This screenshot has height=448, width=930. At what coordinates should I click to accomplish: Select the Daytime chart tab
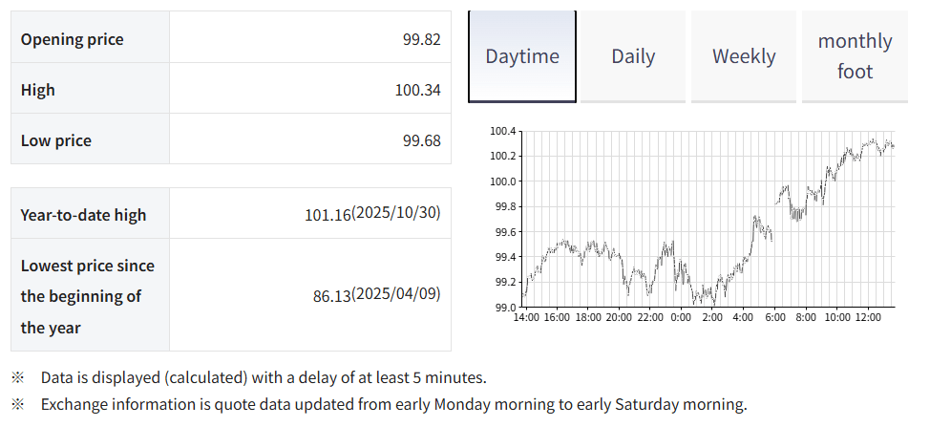pos(522,56)
